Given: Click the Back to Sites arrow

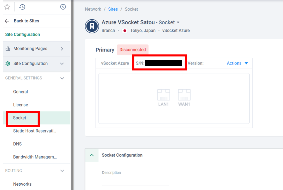Looking at the screenshot, I should coord(7,21).
